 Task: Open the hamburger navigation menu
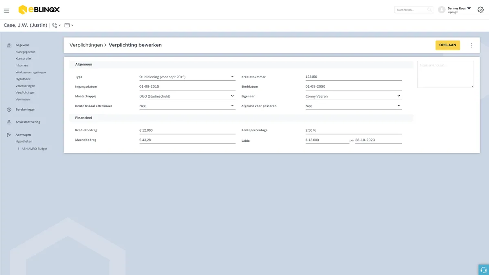tap(7, 11)
